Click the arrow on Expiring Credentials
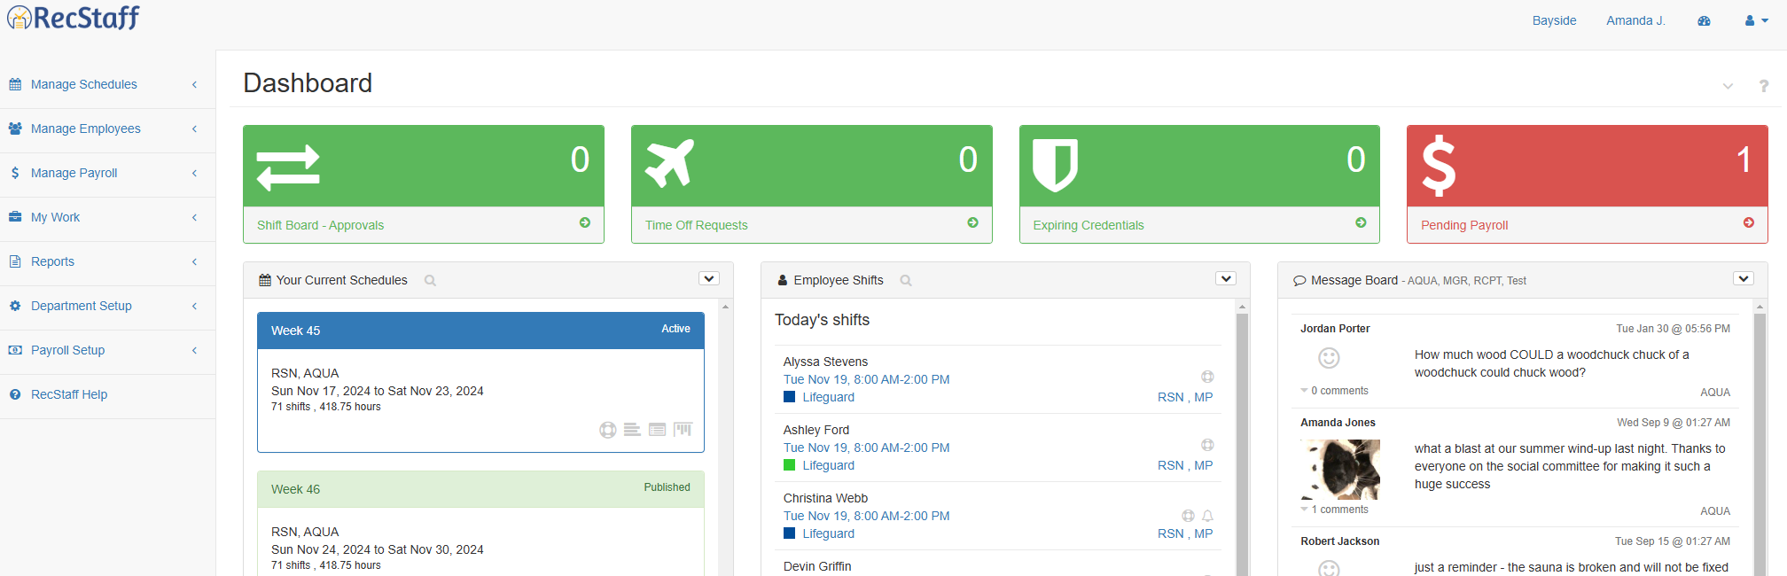The image size is (1787, 576). pos(1361,222)
